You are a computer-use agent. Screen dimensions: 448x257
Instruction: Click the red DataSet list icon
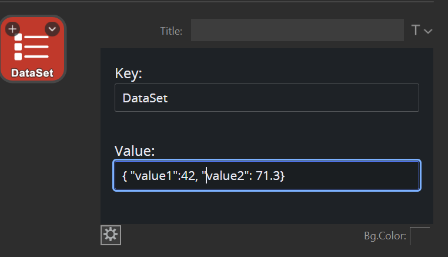tap(32, 47)
